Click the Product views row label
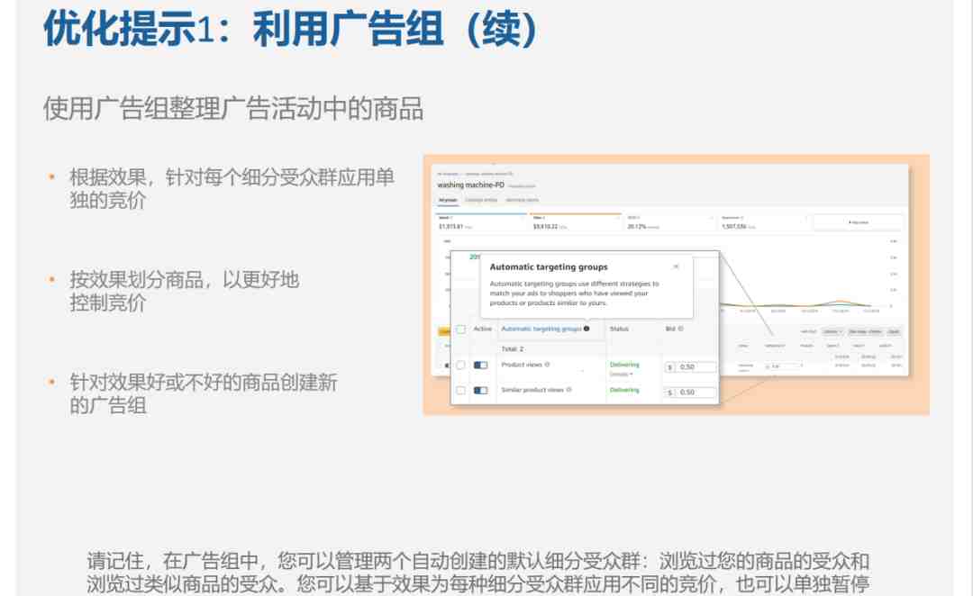 click(x=522, y=365)
